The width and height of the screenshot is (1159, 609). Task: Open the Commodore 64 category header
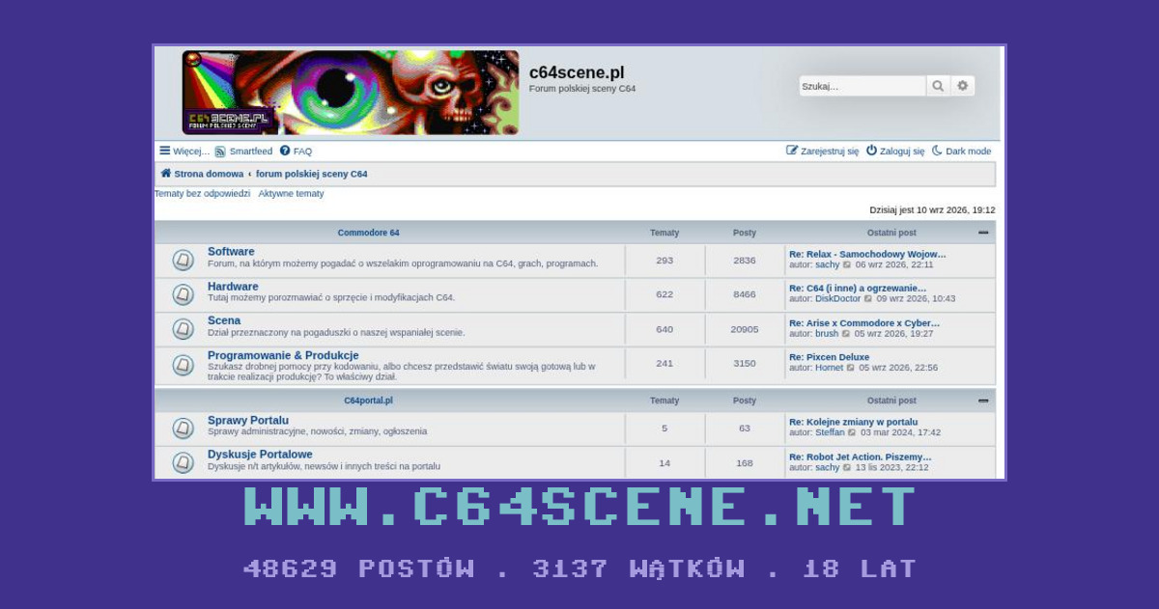(368, 233)
